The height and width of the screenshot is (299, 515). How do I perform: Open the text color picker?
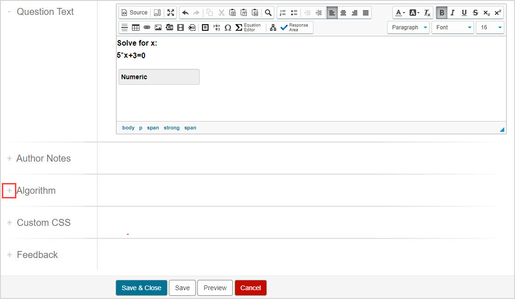[400, 13]
